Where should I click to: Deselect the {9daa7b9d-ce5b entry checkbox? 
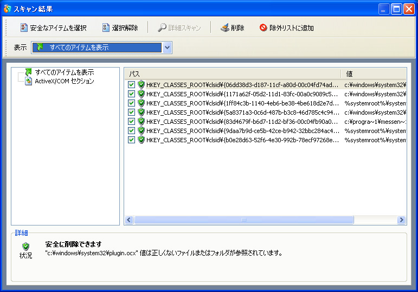pos(131,130)
